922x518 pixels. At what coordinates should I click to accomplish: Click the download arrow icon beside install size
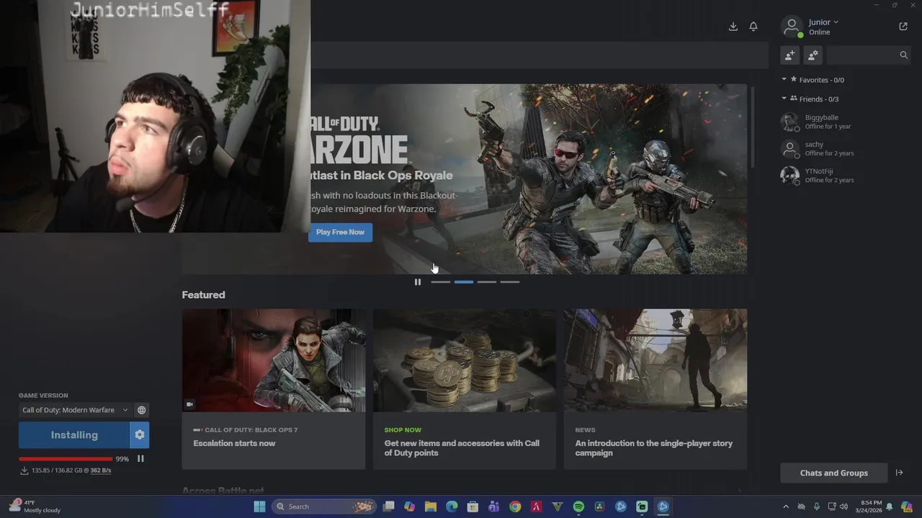[24, 471]
